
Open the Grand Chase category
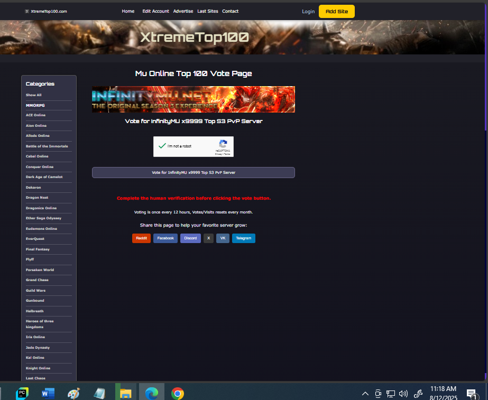(x=37, y=280)
